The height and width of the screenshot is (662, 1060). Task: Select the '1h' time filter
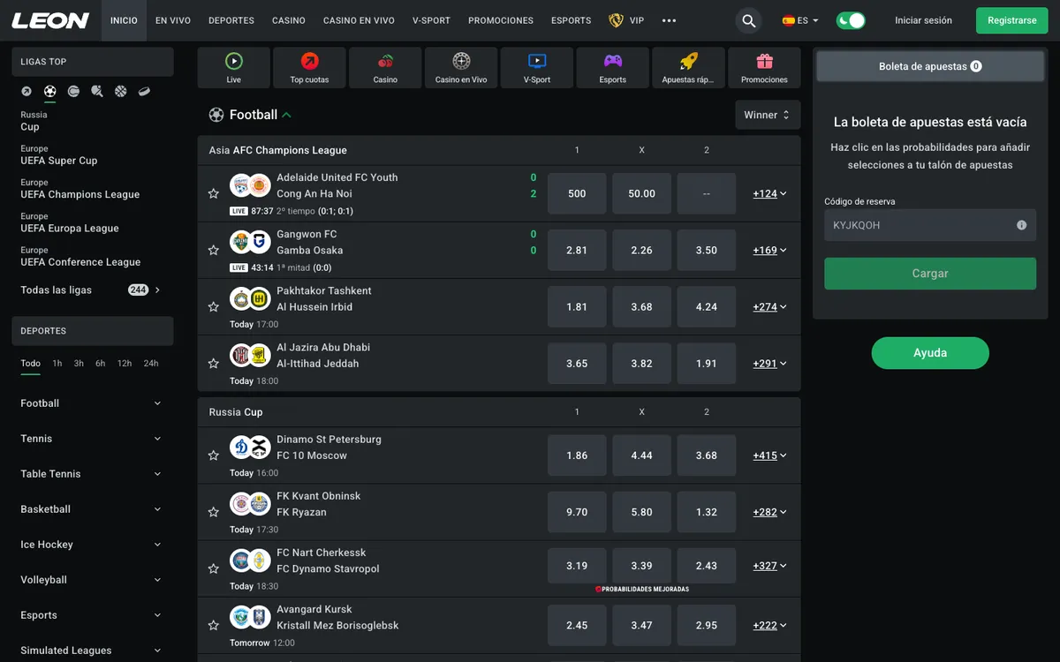click(x=57, y=363)
